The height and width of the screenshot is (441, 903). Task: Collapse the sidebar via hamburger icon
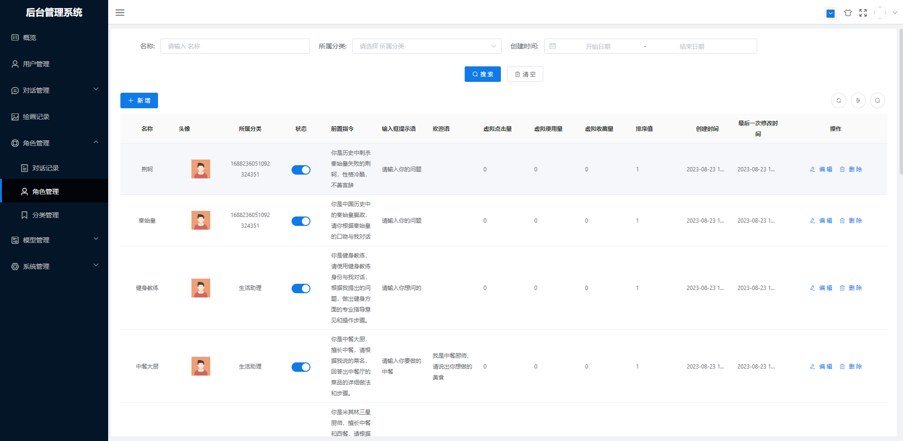click(x=120, y=12)
